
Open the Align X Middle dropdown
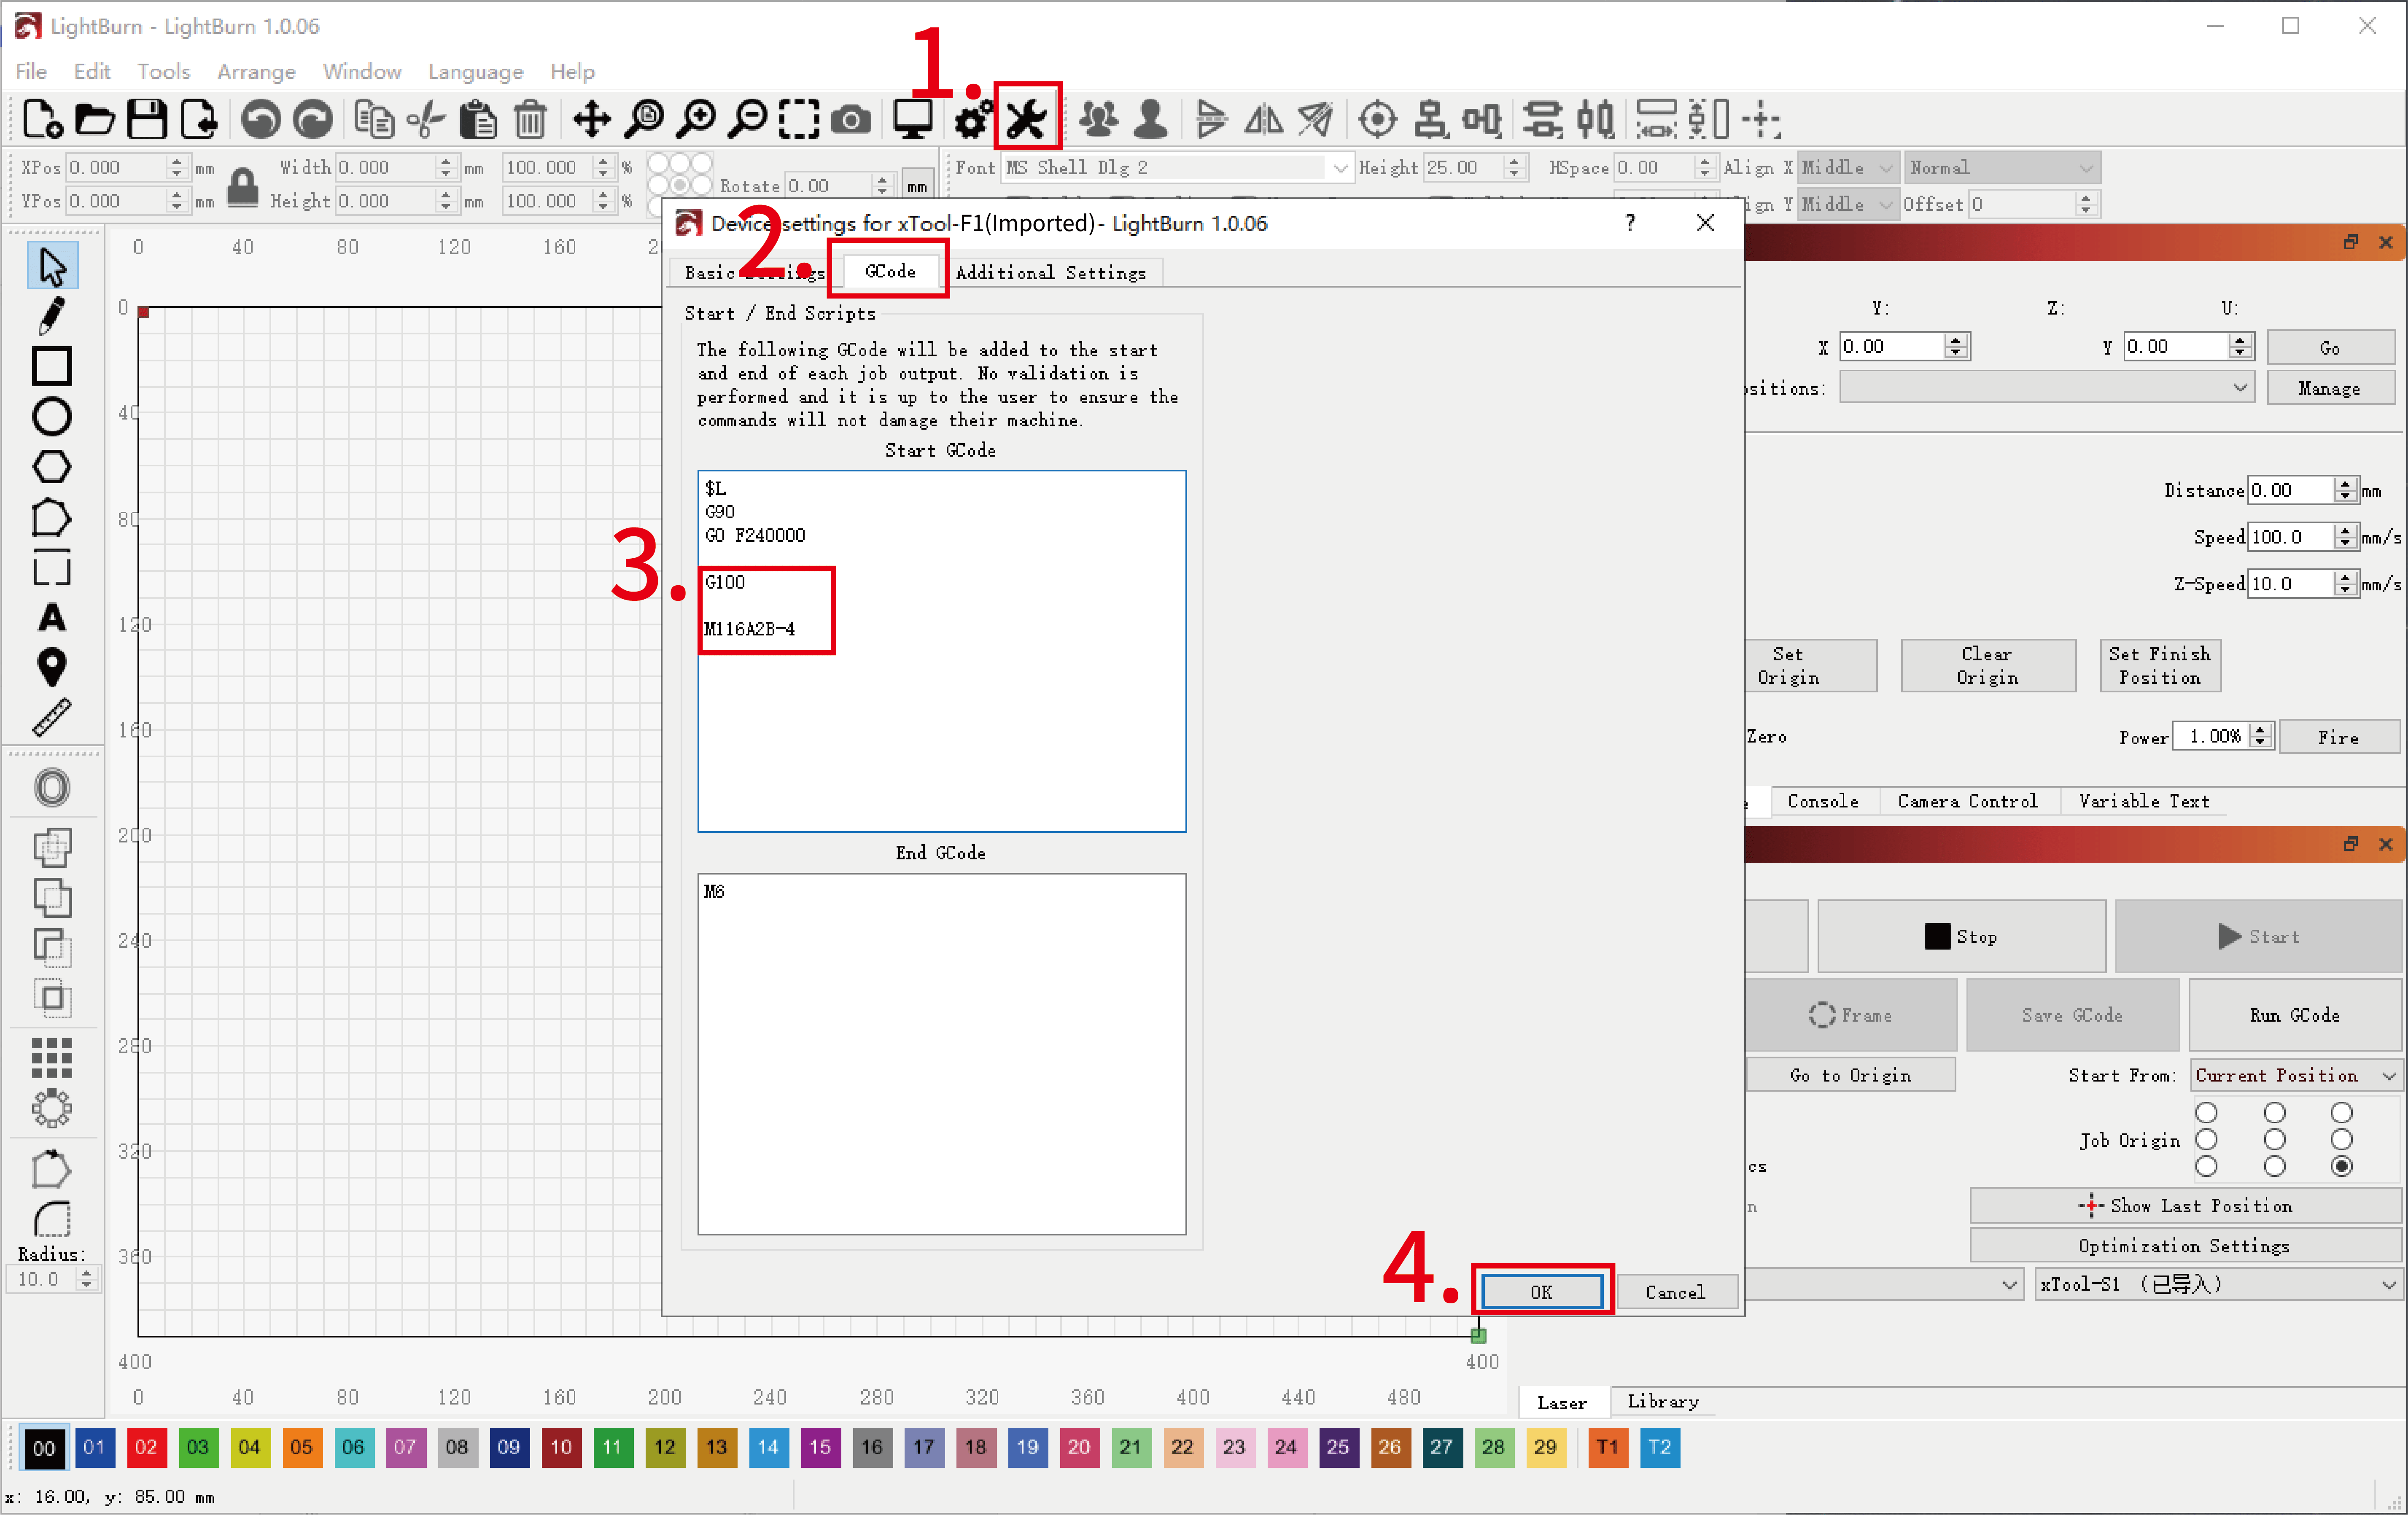[x=1847, y=168]
